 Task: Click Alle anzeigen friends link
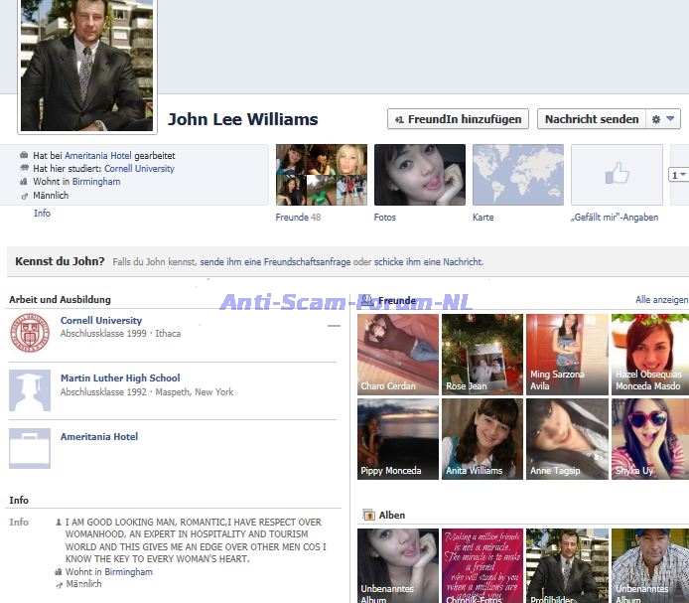(x=661, y=300)
